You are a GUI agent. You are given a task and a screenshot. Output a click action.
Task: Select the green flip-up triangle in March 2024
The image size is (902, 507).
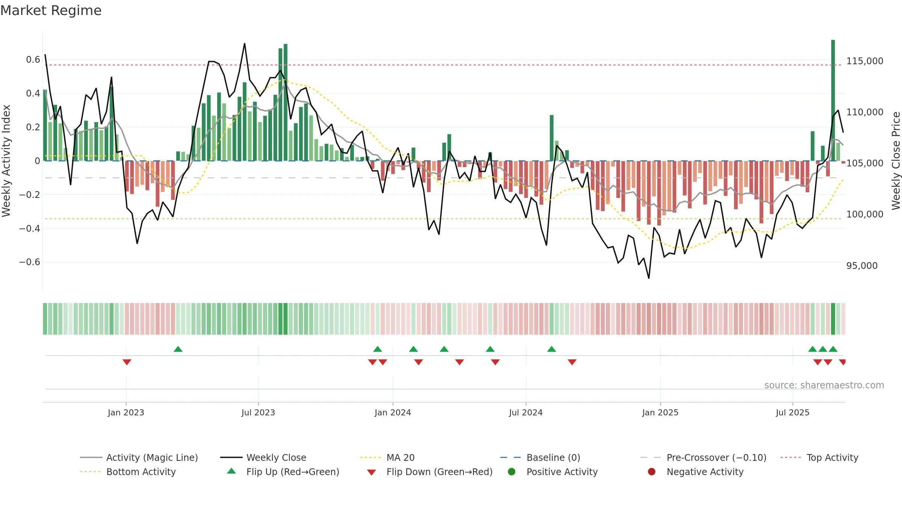coord(444,349)
